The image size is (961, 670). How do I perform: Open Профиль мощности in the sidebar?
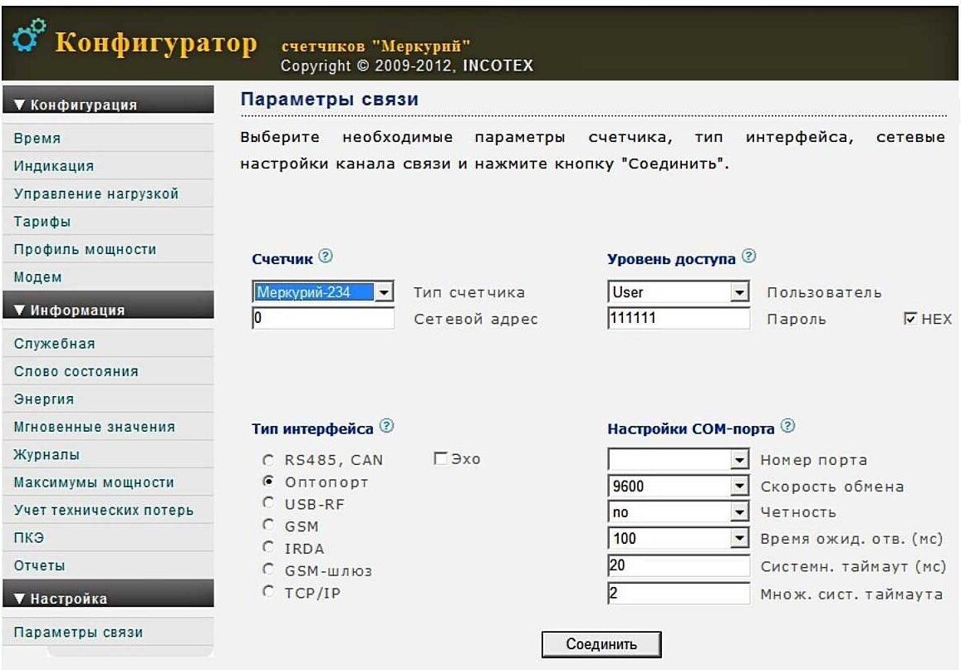coord(109,249)
